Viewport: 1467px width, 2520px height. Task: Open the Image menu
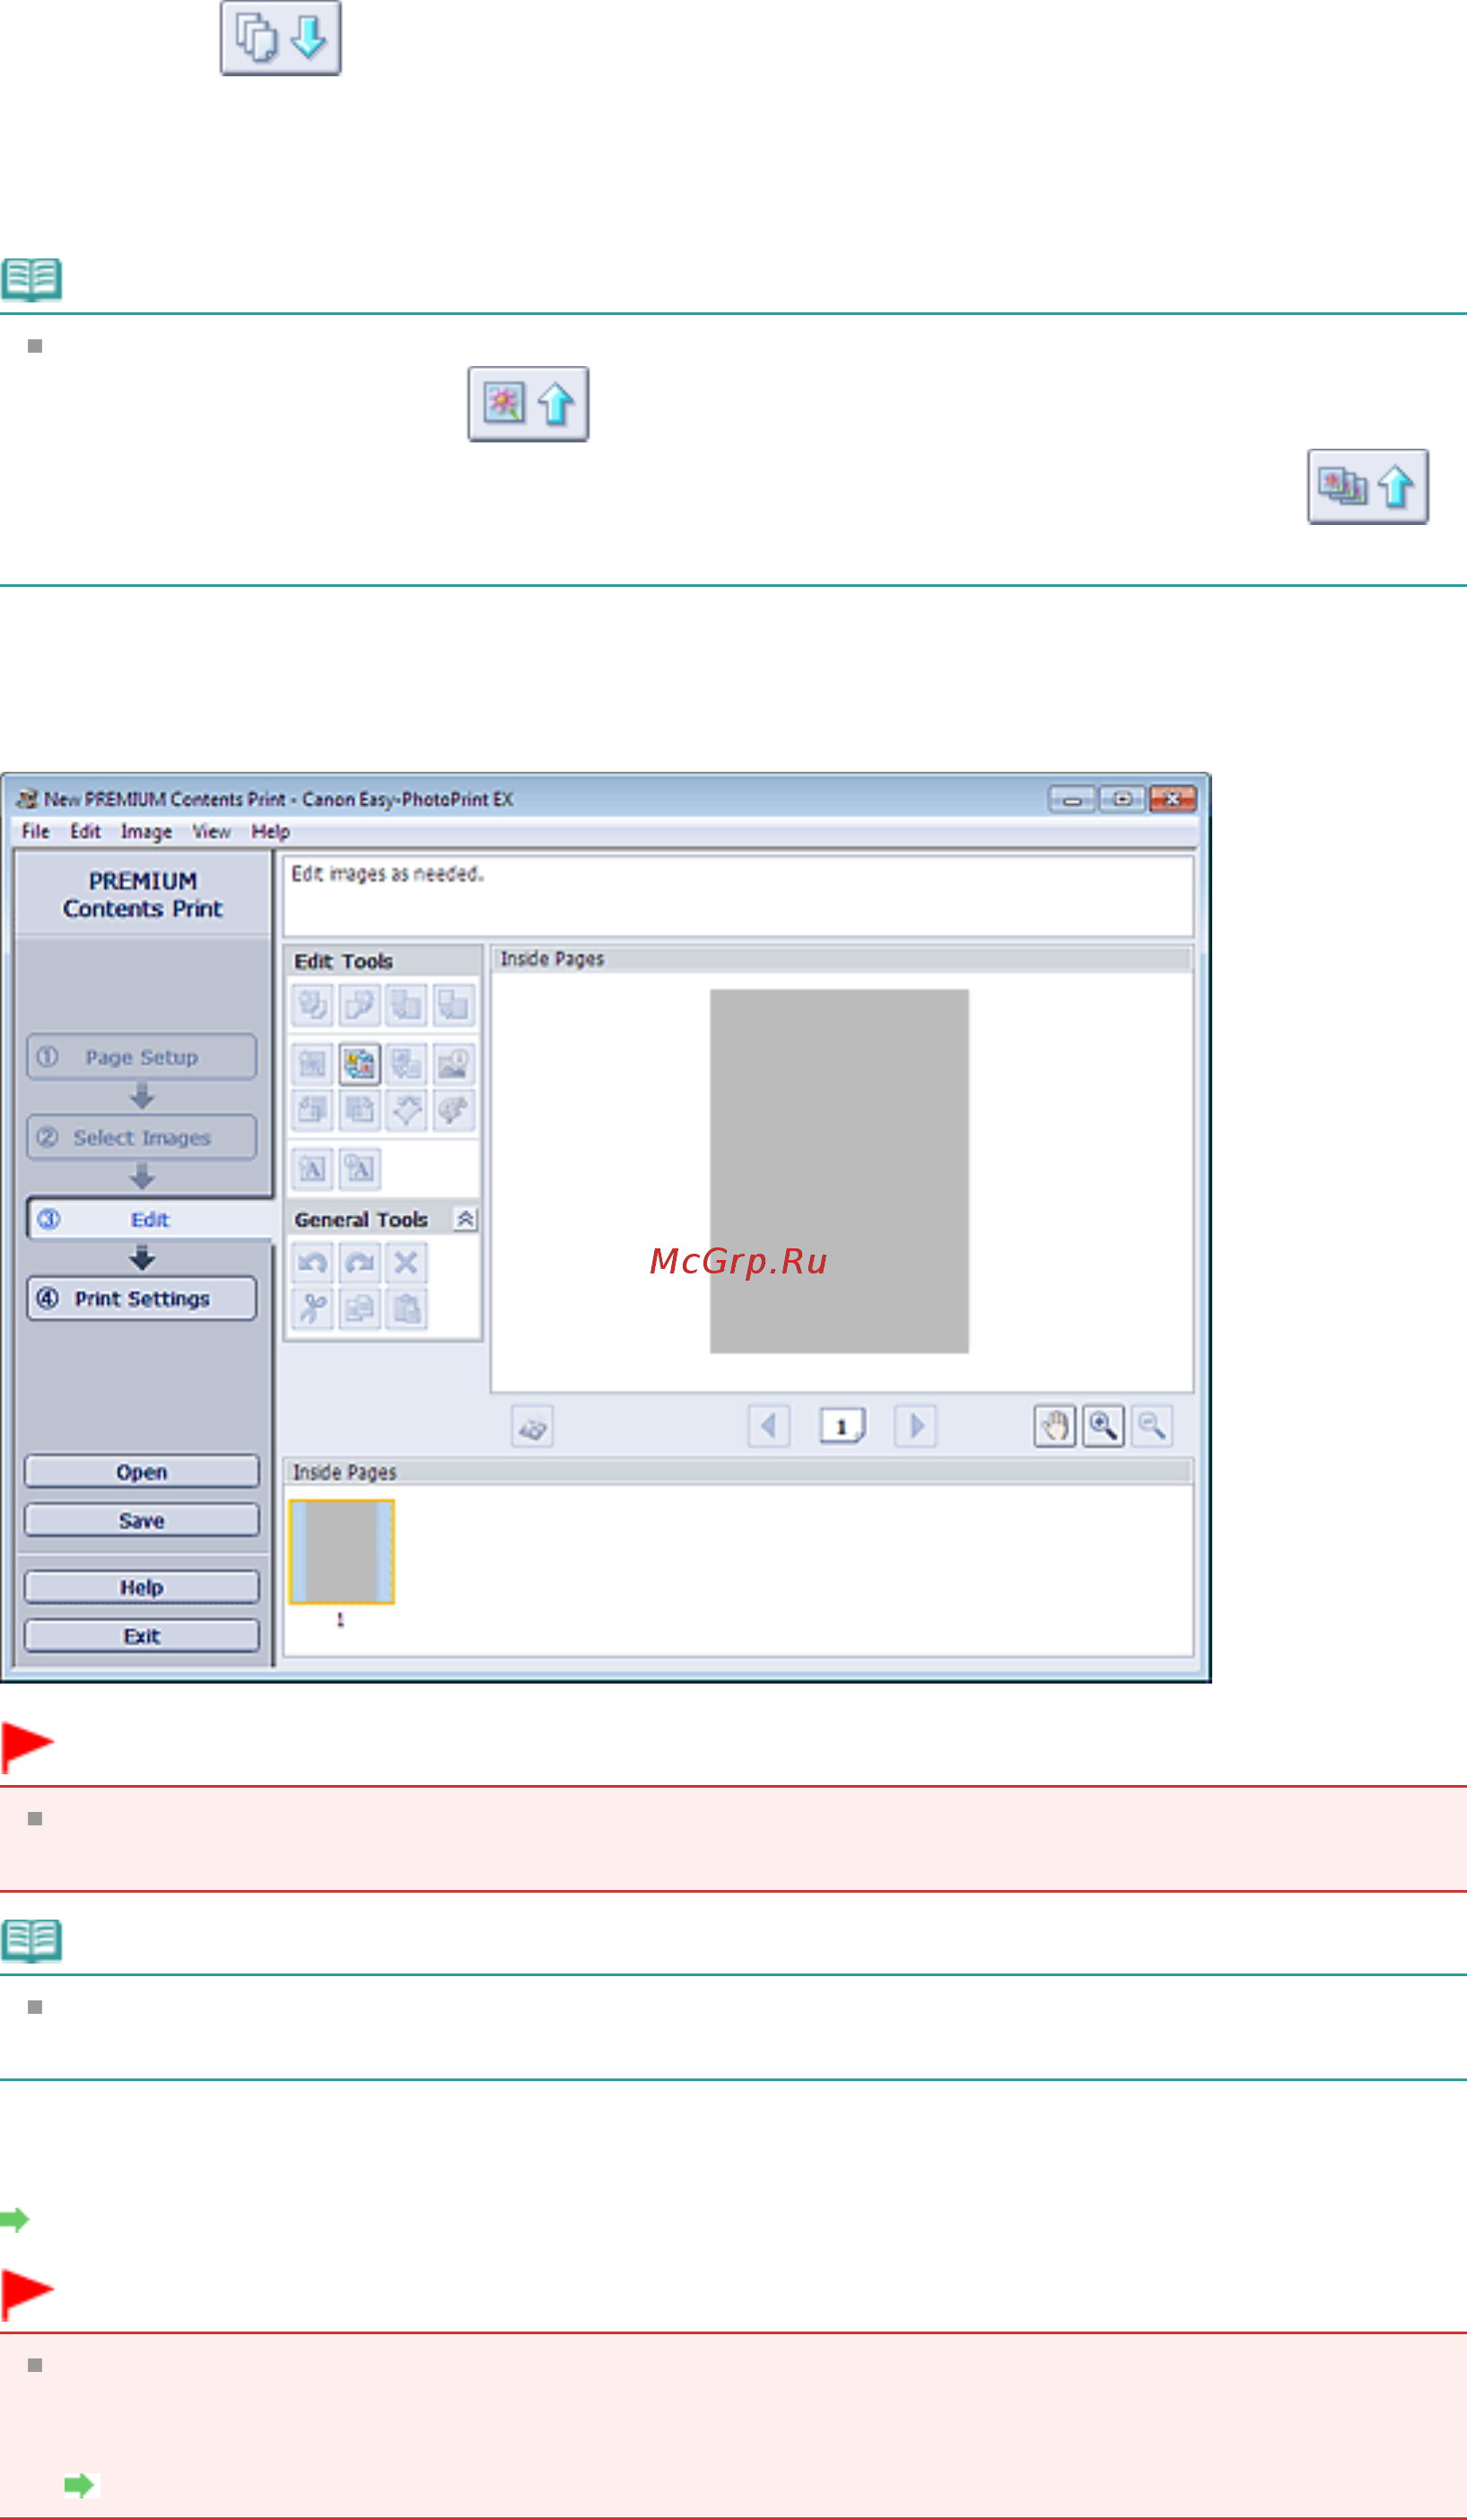146,831
